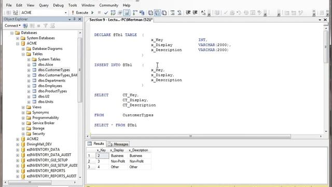Viewport: 332px width, 187px height.
Task: Switch output to Results to Text
Action: 150,12
